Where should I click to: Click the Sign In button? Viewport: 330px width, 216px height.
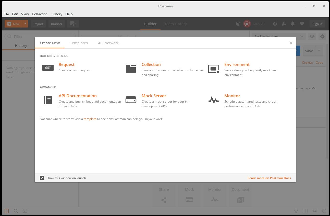[x=317, y=24]
